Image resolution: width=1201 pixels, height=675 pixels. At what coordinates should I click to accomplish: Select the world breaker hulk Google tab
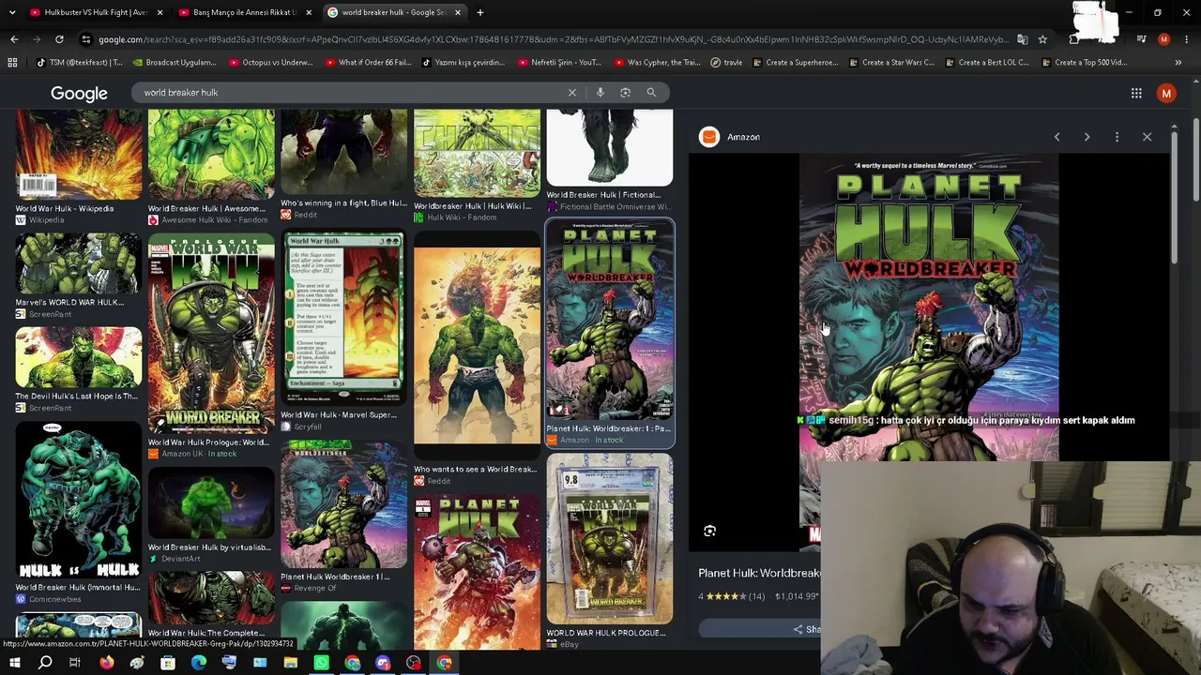tap(394, 12)
